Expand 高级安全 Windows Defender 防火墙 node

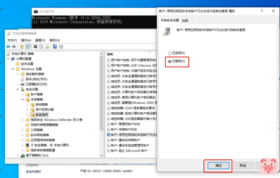click(22, 120)
